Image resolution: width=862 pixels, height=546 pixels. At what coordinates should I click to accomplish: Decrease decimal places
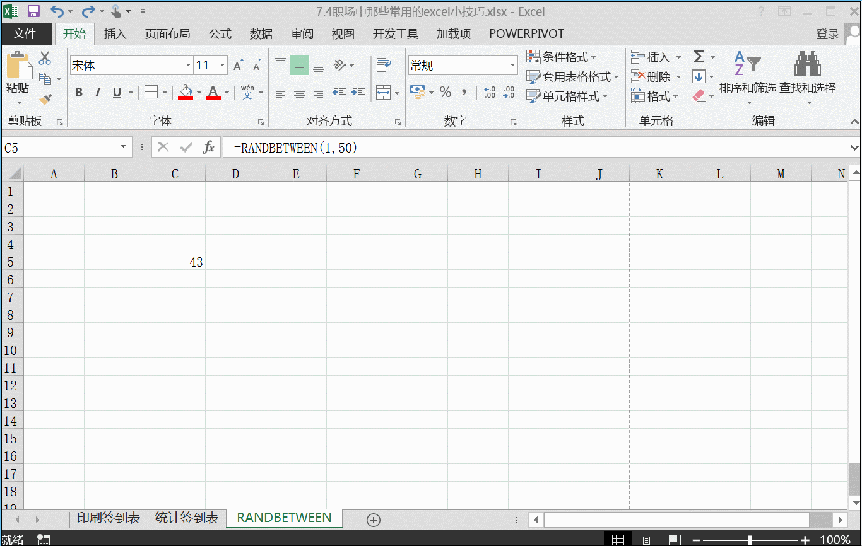[509, 93]
